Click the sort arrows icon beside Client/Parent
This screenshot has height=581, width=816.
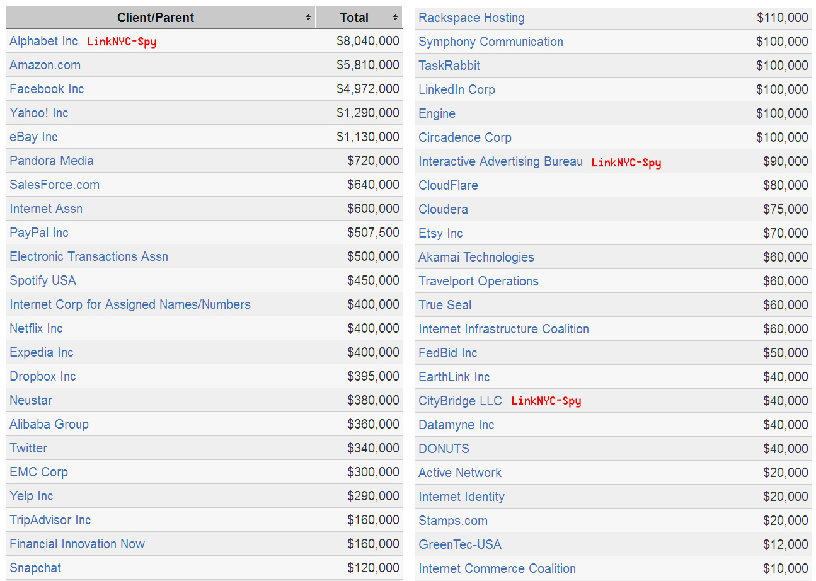click(308, 18)
